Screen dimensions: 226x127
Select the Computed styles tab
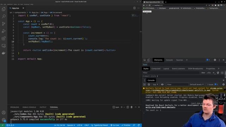(156, 68)
